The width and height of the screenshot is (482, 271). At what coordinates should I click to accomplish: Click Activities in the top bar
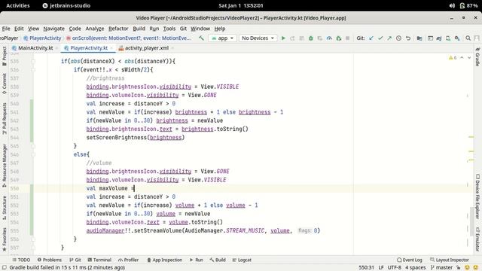pos(18,5)
